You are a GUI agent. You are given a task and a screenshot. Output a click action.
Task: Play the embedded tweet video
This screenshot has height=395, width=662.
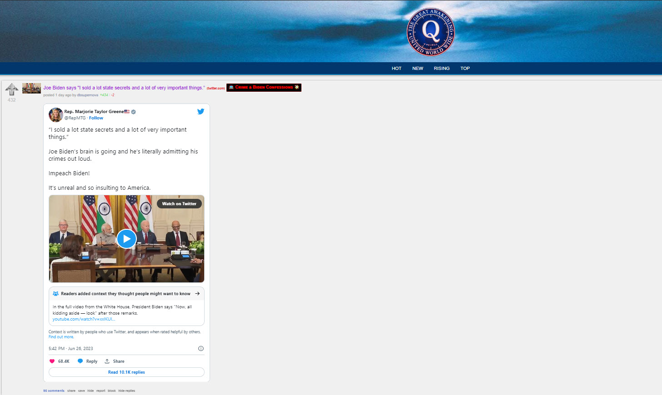[126, 239]
